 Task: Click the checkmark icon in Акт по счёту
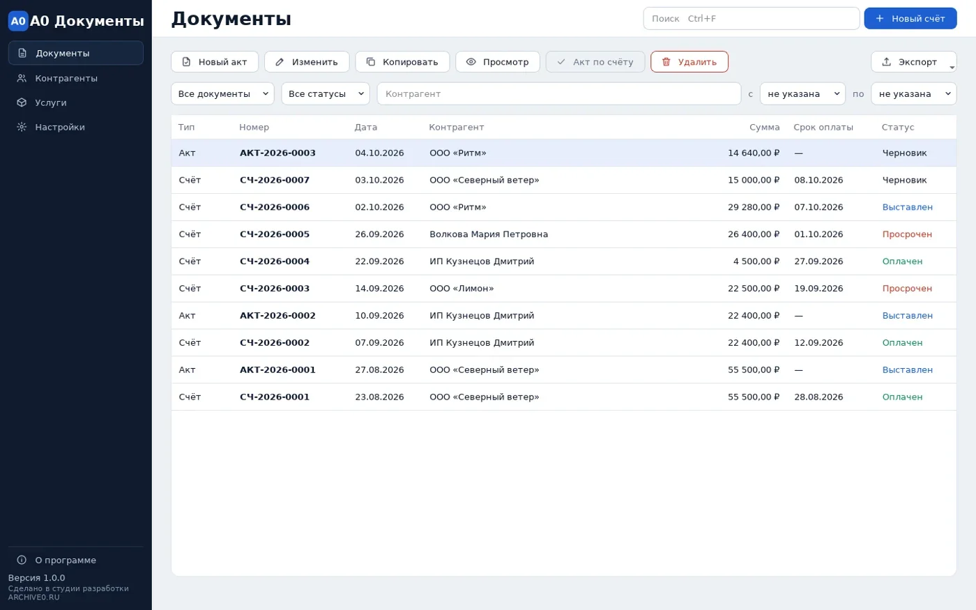click(x=561, y=62)
